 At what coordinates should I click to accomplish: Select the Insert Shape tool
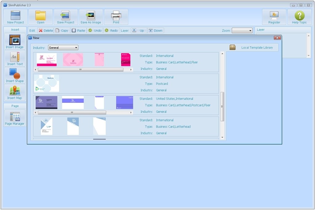15,75
